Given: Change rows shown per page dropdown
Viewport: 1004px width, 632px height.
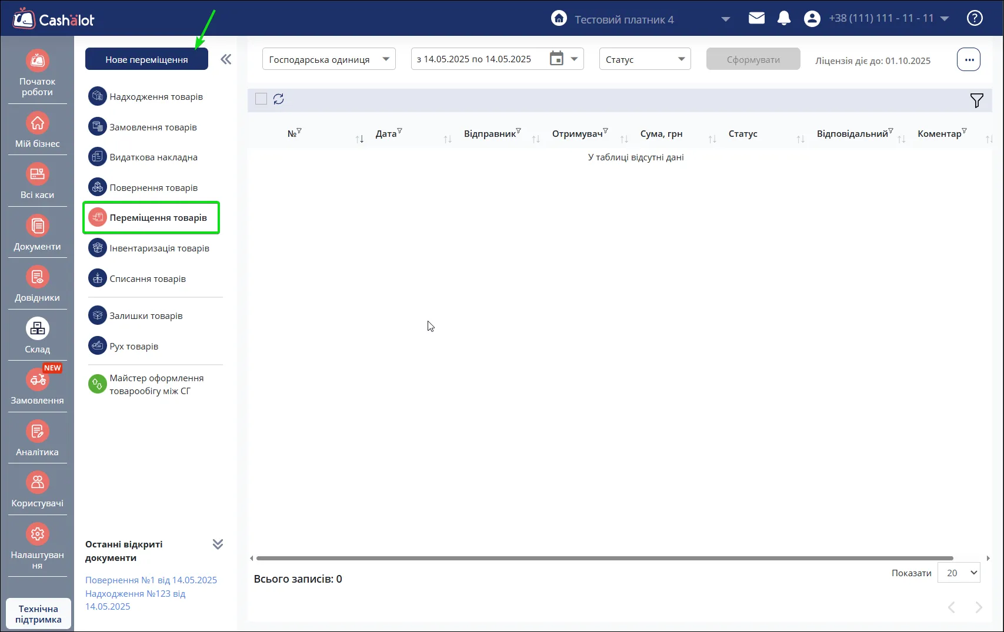Looking at the screenshot, I should pyautogui.click(x=959, y=573).
